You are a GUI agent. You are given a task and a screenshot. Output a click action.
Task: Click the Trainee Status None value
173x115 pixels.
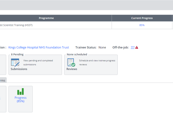[x=102, y=47]
